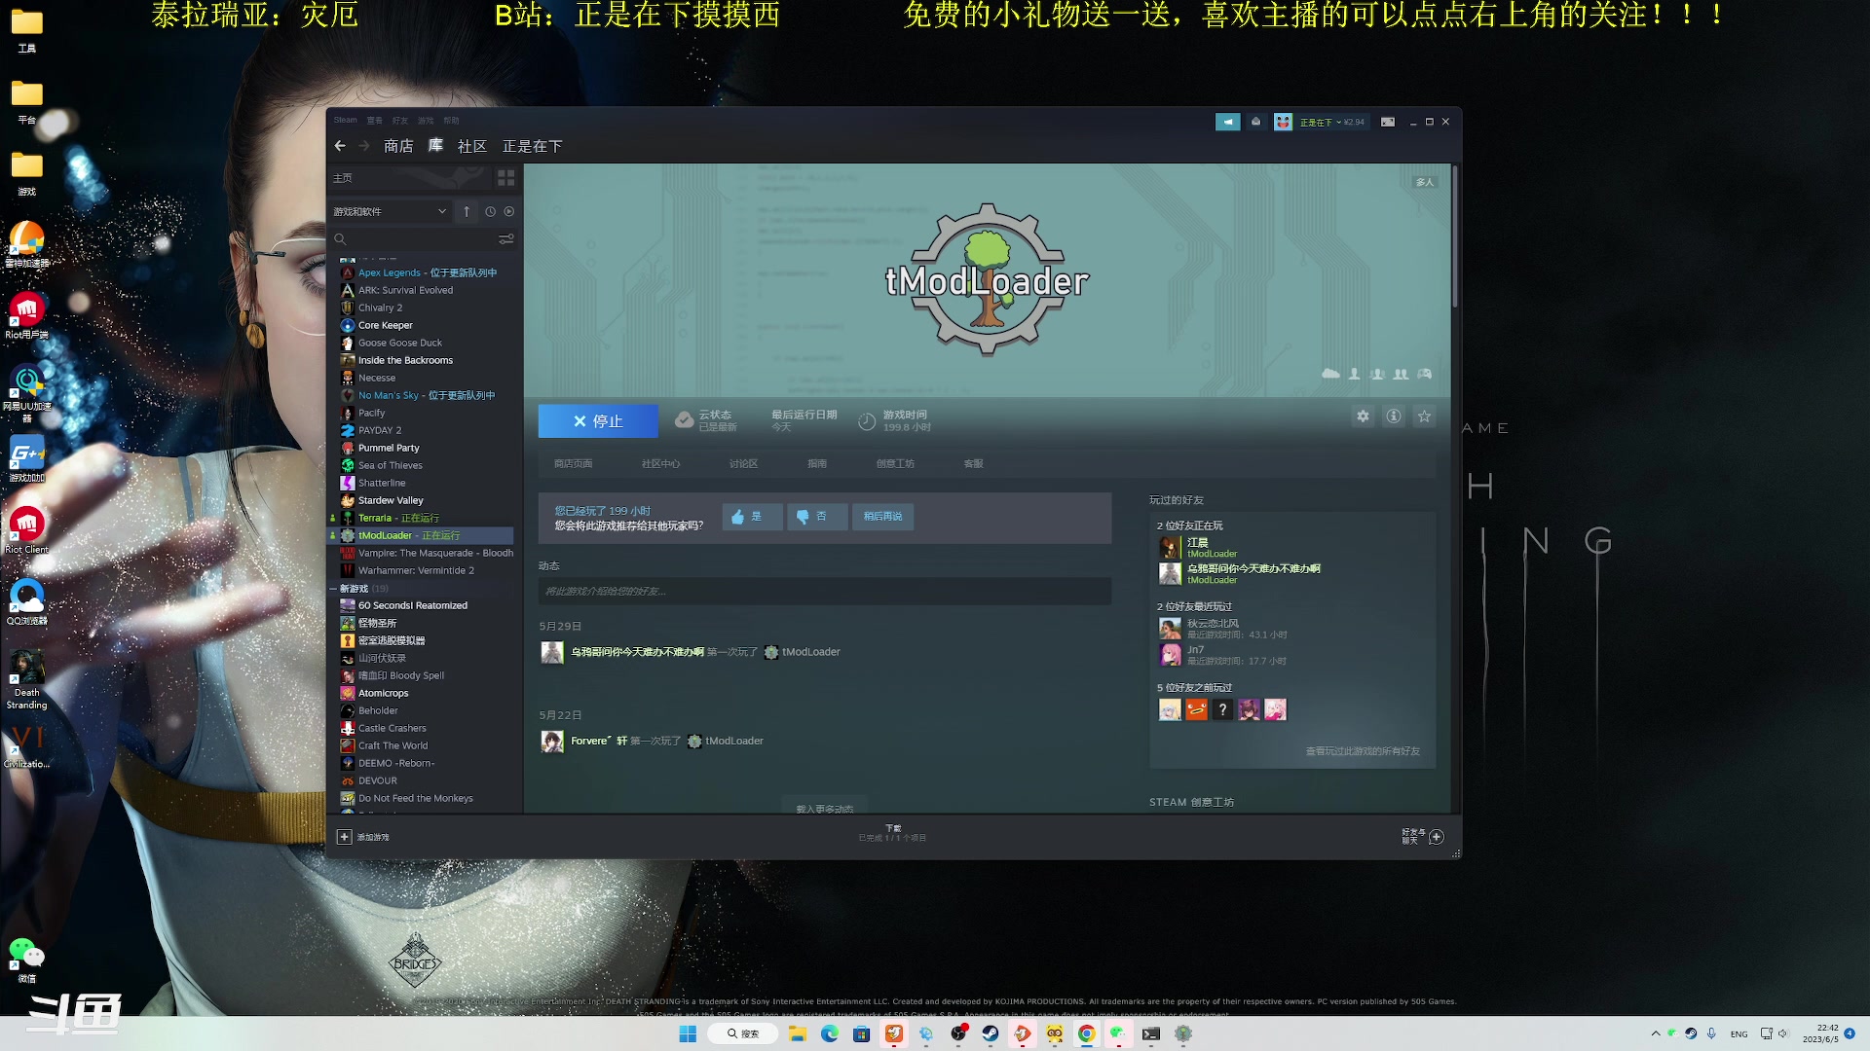Open Riot Client desktop shortcut

26,530
